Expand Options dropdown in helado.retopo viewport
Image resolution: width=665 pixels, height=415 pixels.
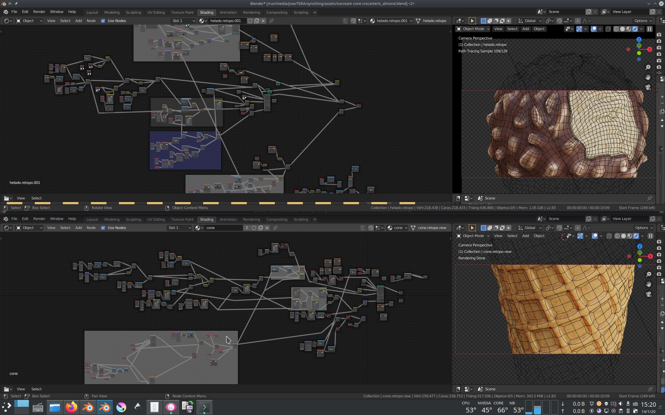pyautogui.click(x=643, y=21)
